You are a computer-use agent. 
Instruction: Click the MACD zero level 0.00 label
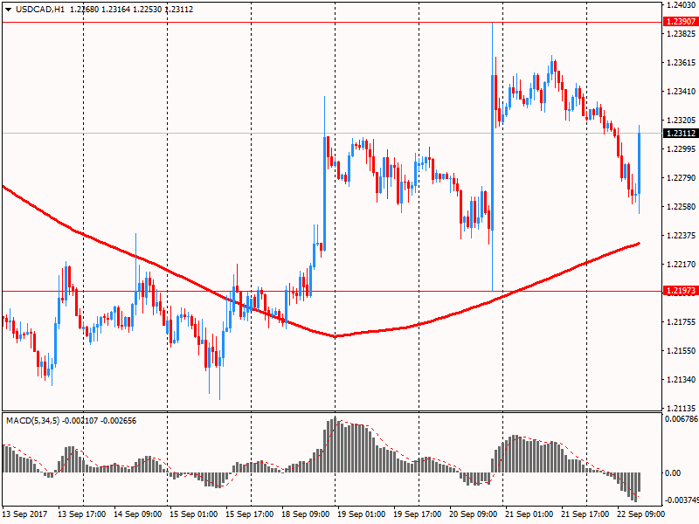(673, 472)
